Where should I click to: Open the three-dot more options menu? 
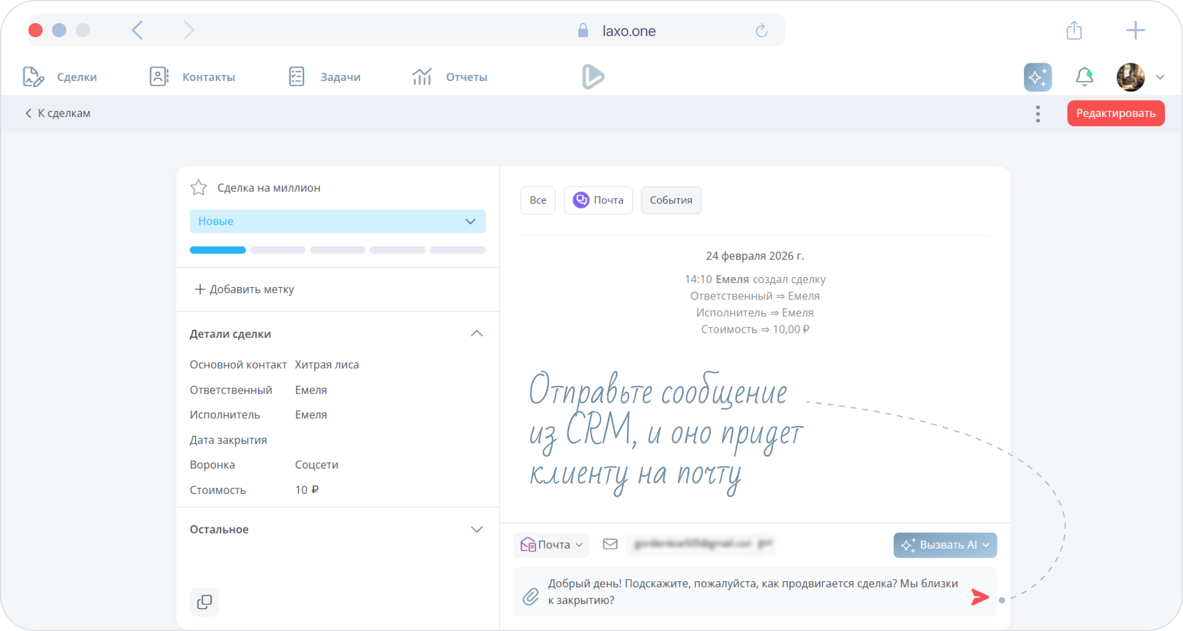1037,114
